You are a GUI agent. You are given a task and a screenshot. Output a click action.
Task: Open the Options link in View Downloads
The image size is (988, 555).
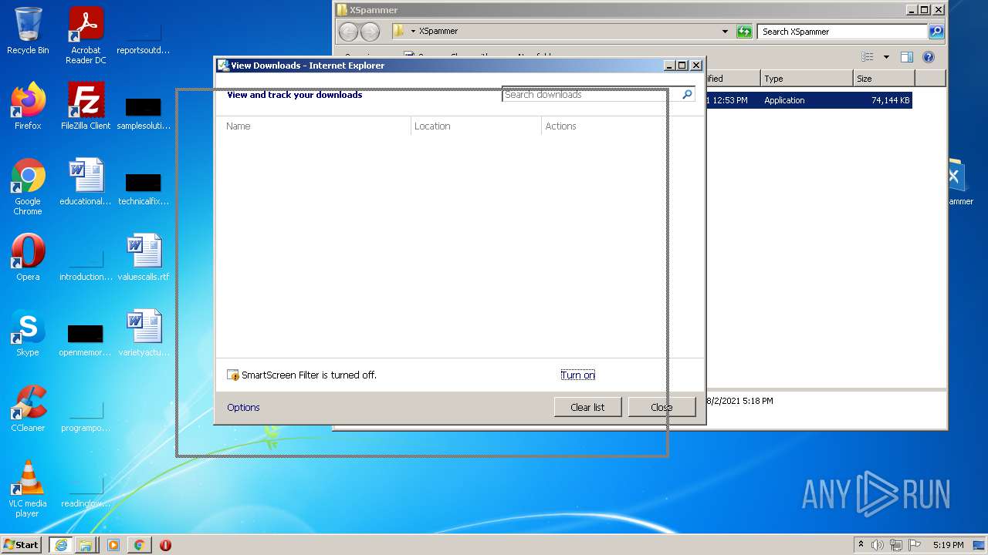[243, 407]
